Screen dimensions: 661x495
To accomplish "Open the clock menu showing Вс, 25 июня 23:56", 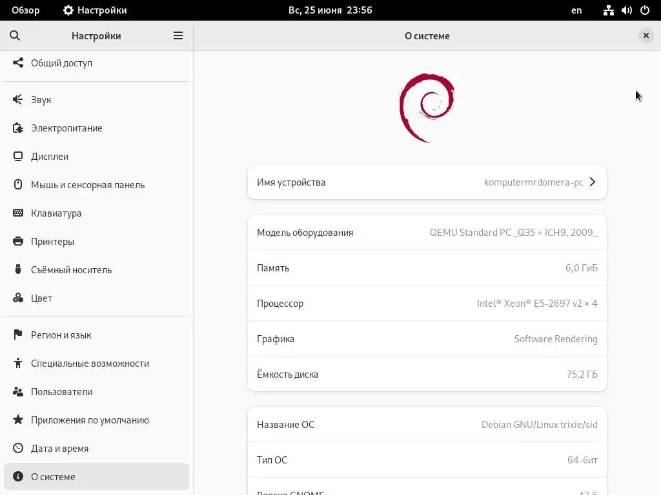I will click(x=330, y=10).
